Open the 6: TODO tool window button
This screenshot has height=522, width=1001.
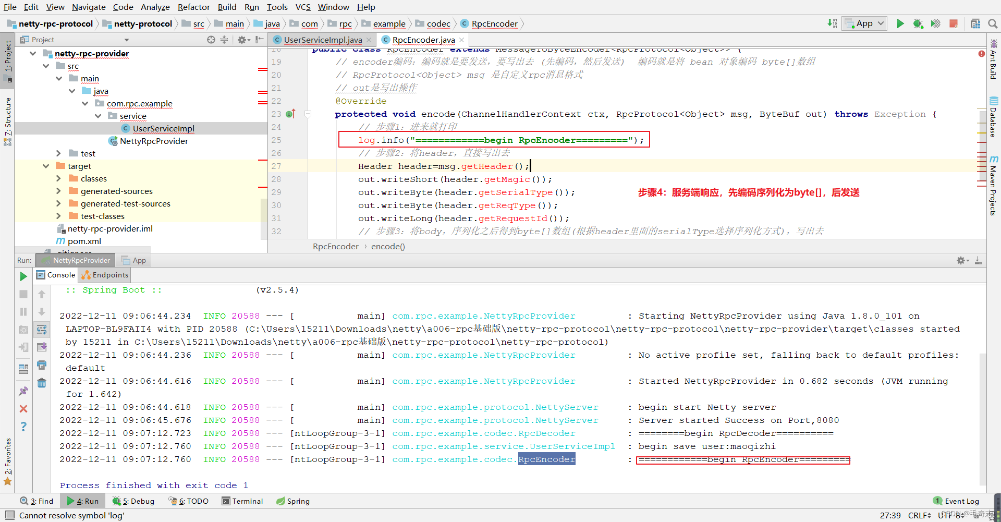coord(189,501)
